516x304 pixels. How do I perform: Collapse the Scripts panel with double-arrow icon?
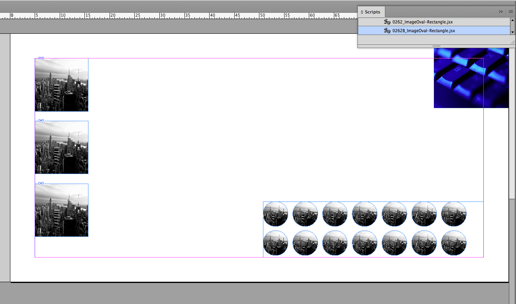coord(501,12)
